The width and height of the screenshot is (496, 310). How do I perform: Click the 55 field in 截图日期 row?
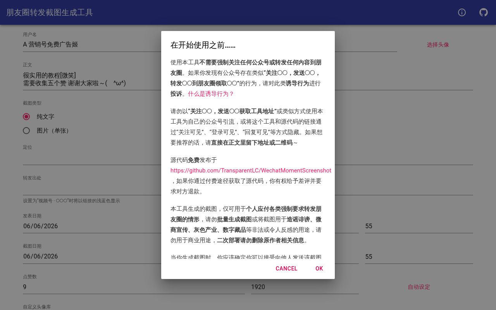pyautogui.click(x=419, y=257)
